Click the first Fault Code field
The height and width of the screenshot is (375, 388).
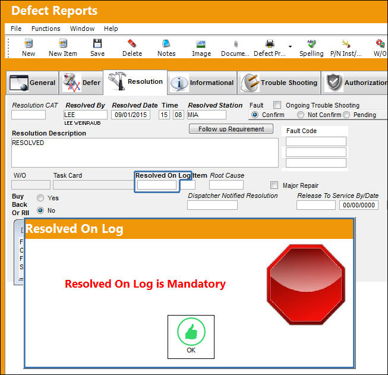pos(316,141)
